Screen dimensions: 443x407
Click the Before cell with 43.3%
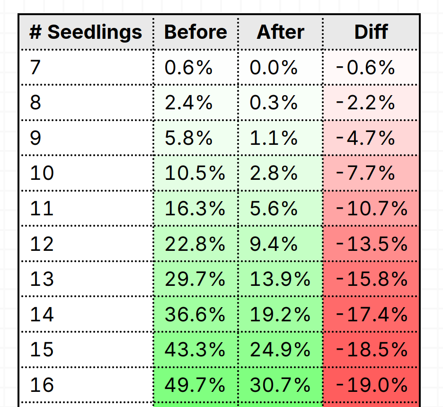[x=195, y=349]
